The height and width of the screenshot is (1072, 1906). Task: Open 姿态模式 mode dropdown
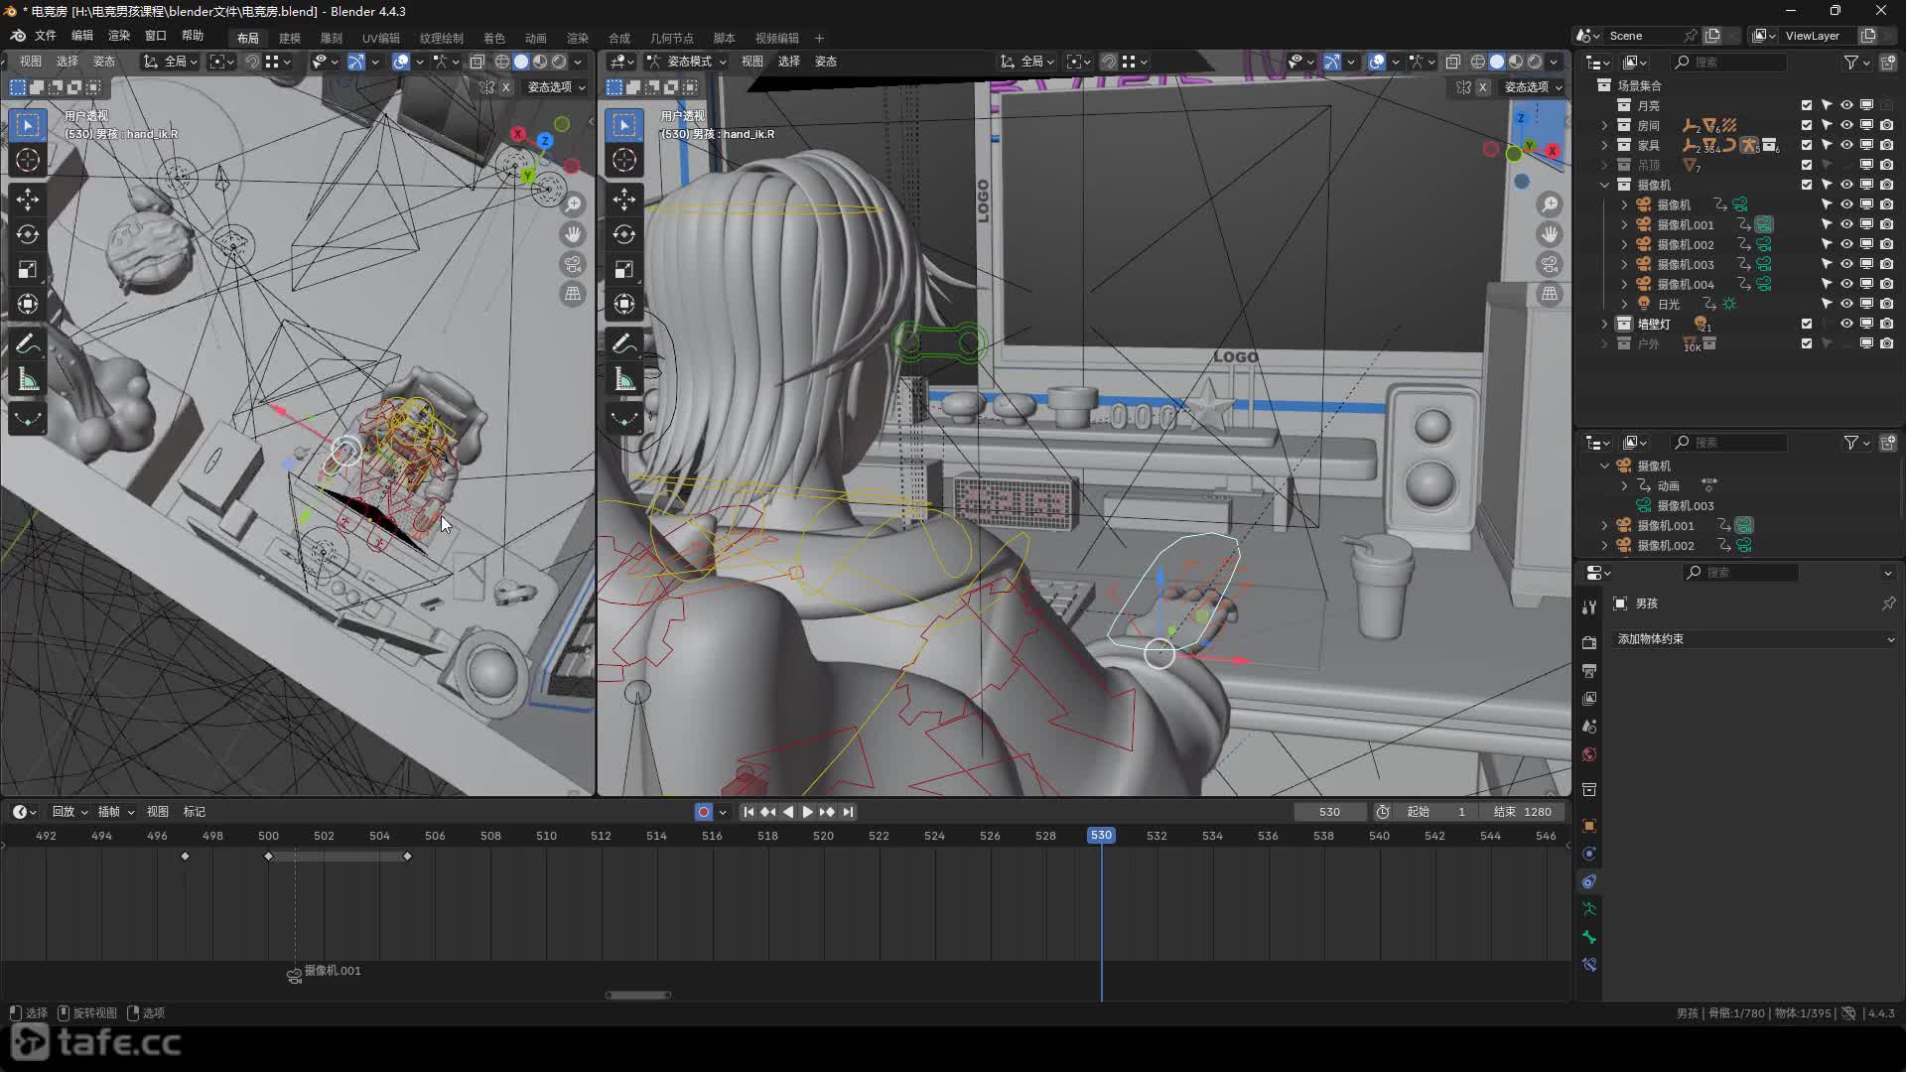point(688,62)
